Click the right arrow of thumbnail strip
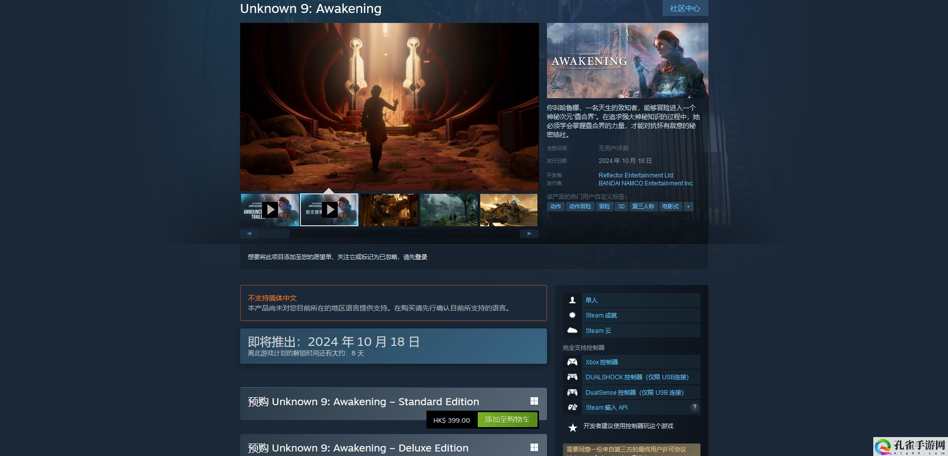Screen dimensions: 948x456 click(x=530, y=233)
